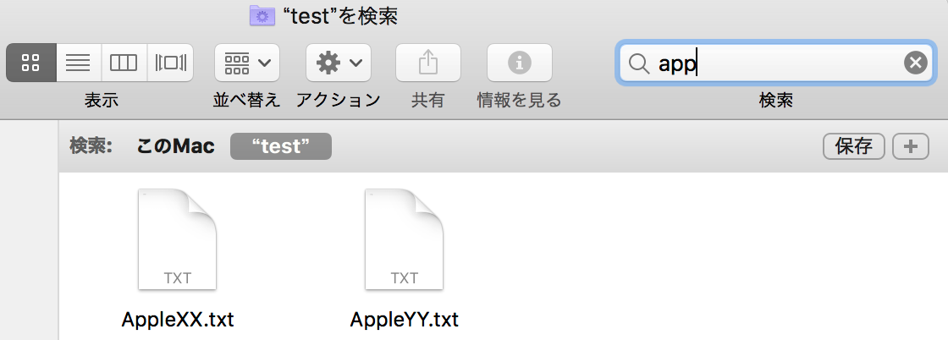Click the magnifying glass in search field
Image resolution: width=948 pixels, height=340 pixels.
click(x=638, y=63)
